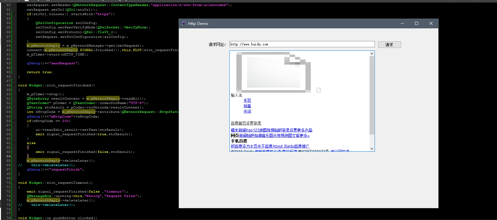Click the result area scroll down arrow
This screenshot has height=220, width=497.
[x=372, y=149]
